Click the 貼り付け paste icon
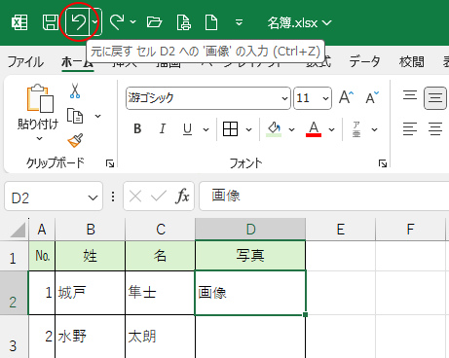This screenshot has height=358, width=449. (x=40, y=98)
